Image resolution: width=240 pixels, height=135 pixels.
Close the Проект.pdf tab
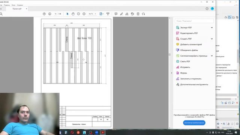coord(27,9)
